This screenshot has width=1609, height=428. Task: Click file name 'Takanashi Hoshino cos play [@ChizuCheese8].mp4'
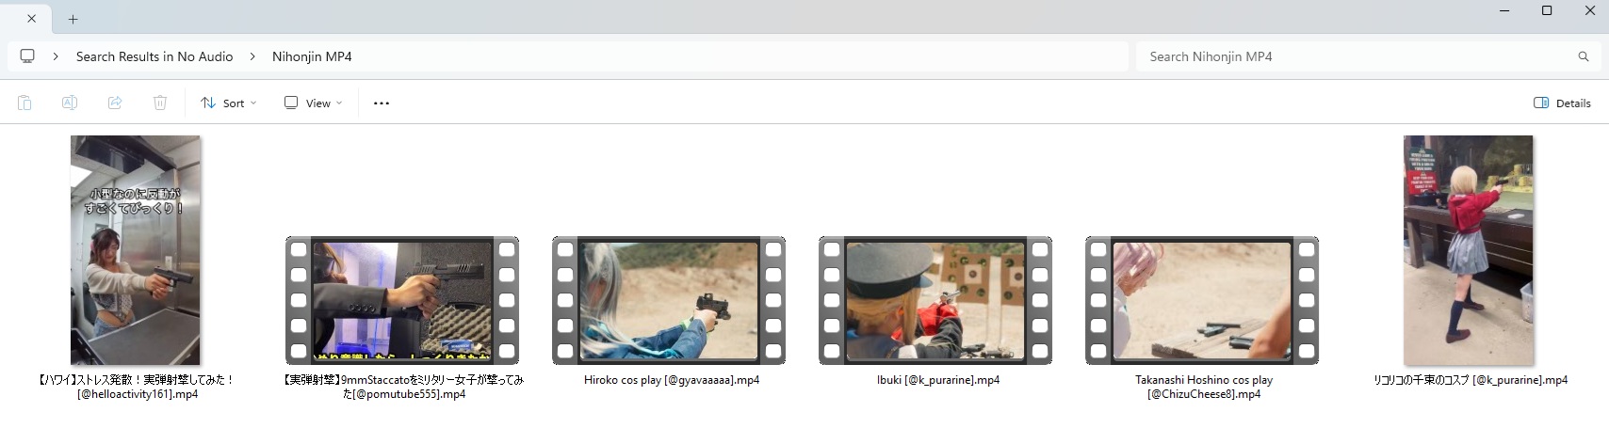(x=1204, y=387)
